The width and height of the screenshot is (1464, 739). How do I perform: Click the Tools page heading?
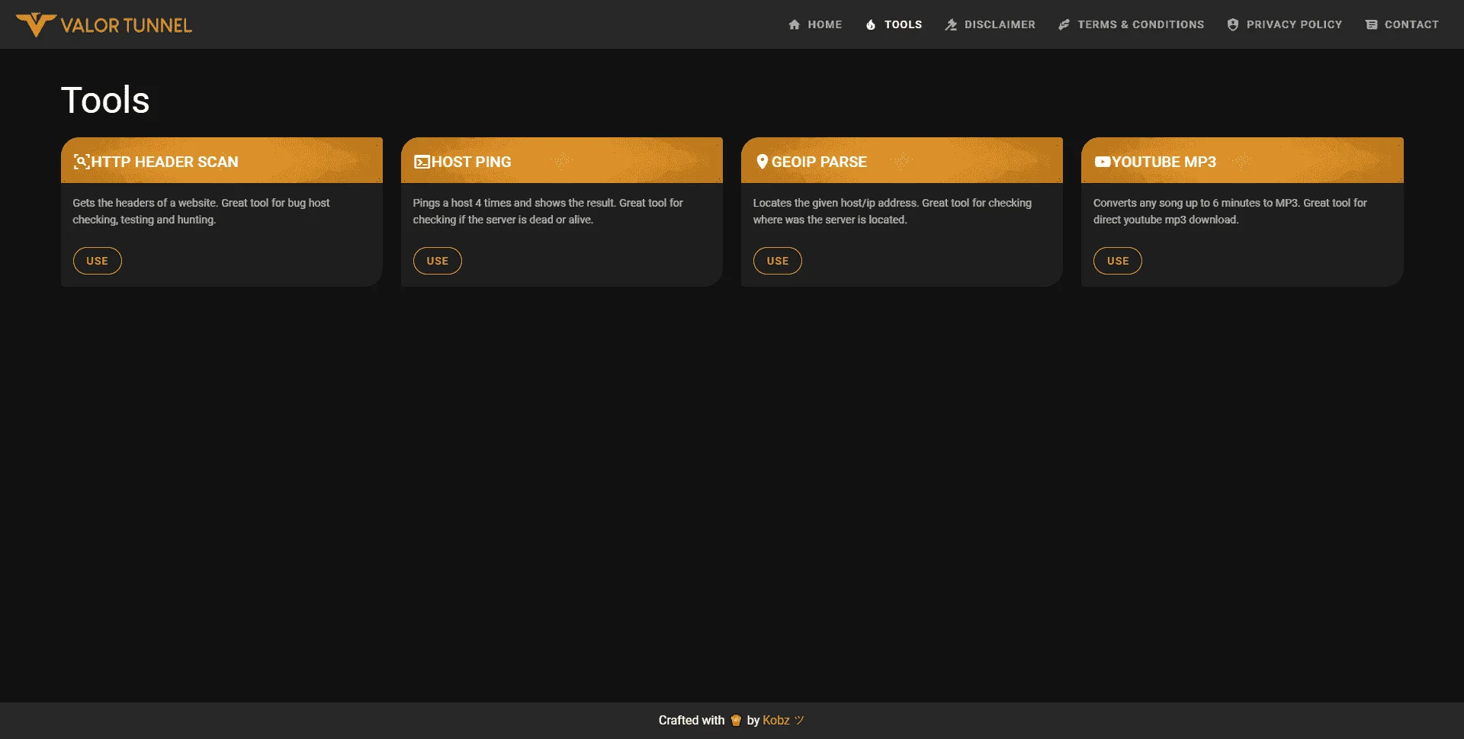click(105, 100)
